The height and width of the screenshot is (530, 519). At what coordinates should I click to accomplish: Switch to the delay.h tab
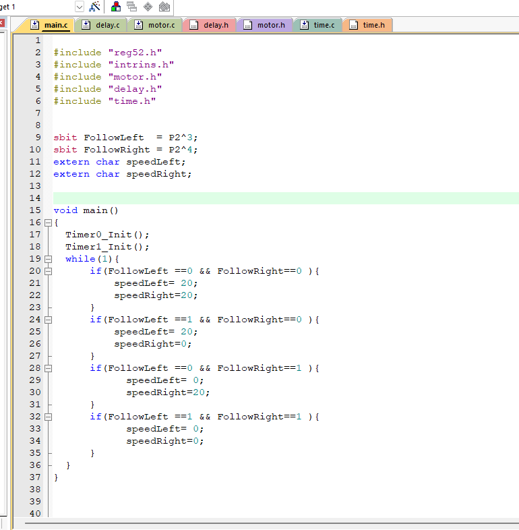[210, 25]
